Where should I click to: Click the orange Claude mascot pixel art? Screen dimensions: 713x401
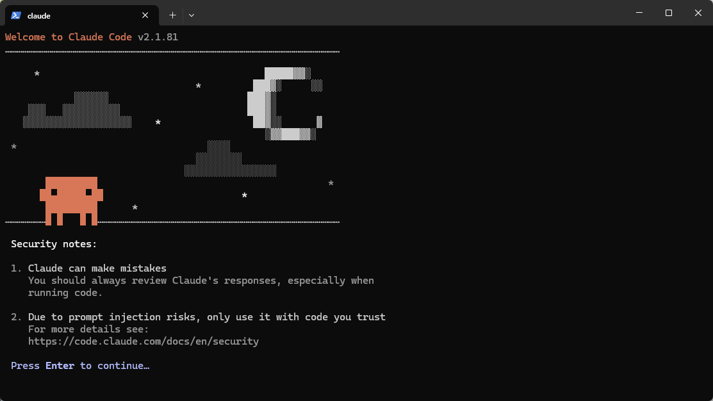click(71, 201)
